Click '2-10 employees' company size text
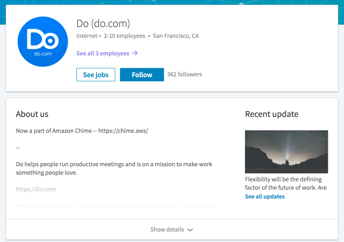344x242 pixels. click(x=124, y=36)
